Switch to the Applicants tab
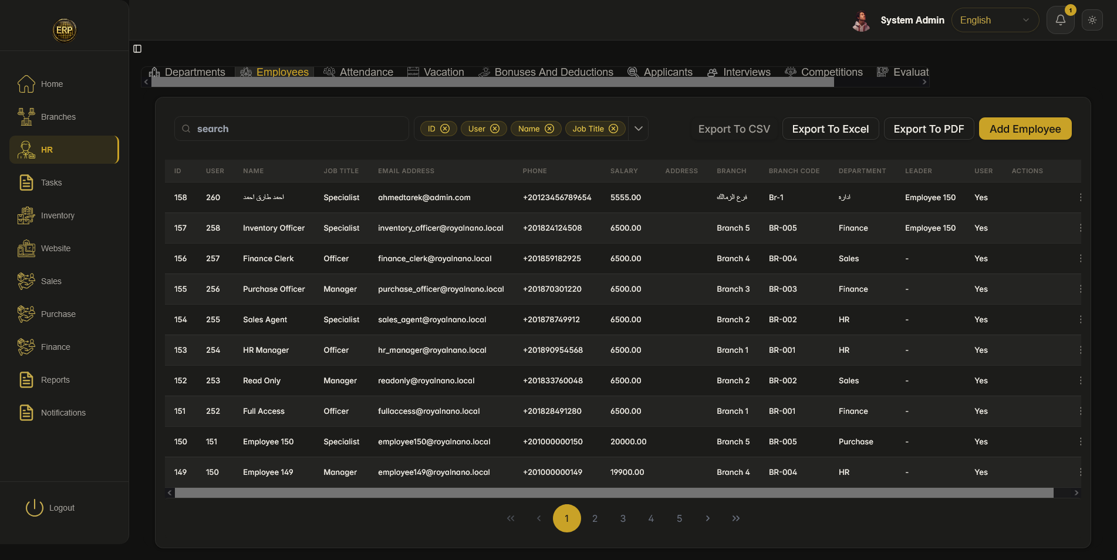This screenshot has width=1117, height=560. pyautogui.click(x=660, y=72)
